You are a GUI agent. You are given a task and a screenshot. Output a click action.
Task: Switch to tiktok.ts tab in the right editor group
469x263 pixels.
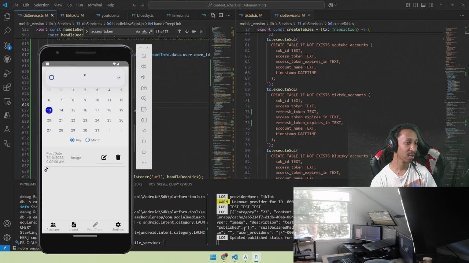click(253, 15)
